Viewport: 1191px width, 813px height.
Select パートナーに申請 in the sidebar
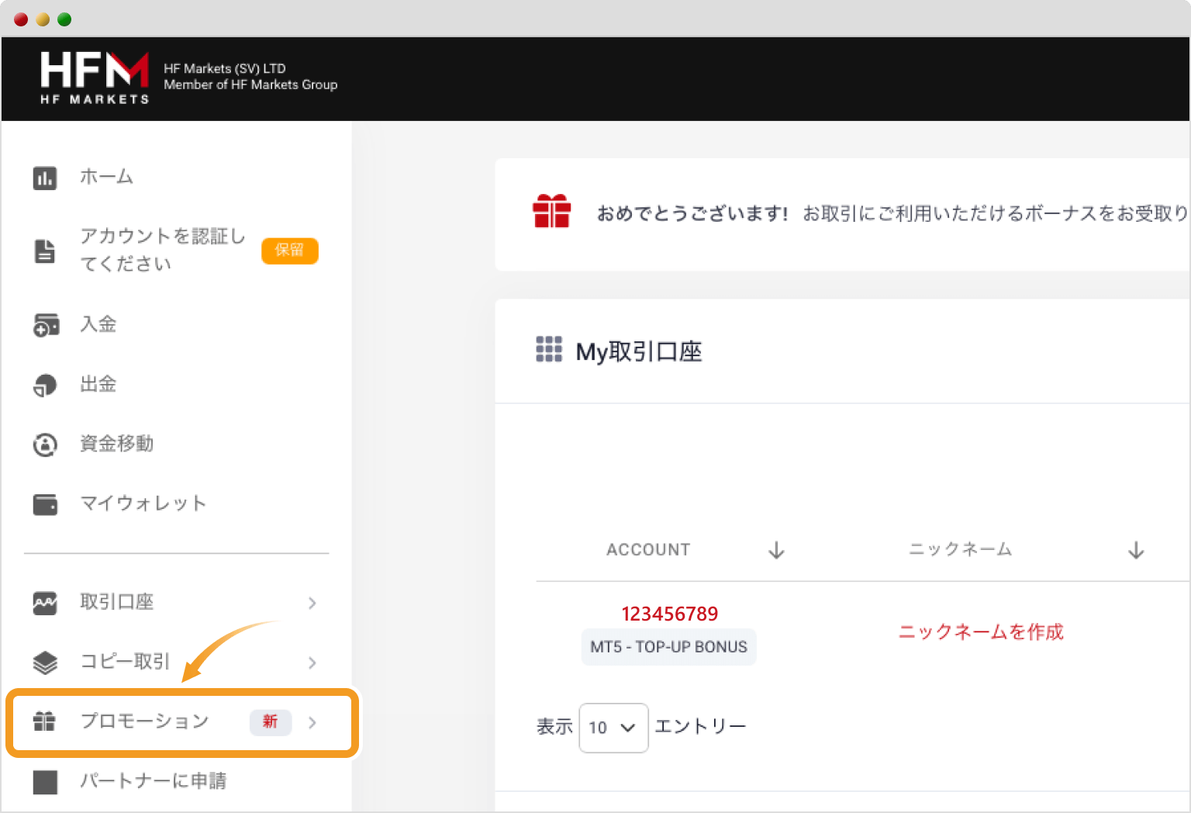pos(154,782)
